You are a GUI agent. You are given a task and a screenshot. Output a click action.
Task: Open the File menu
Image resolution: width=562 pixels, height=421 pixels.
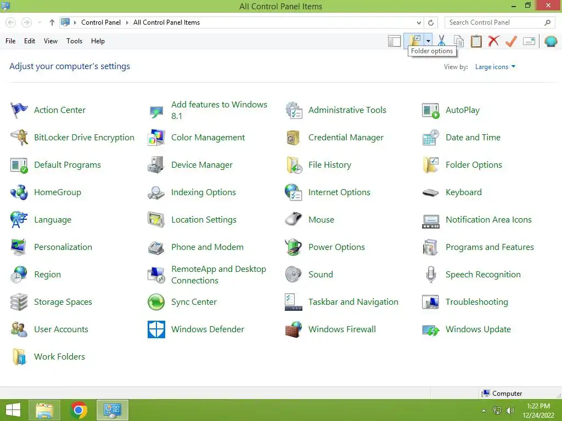(10, 41)
